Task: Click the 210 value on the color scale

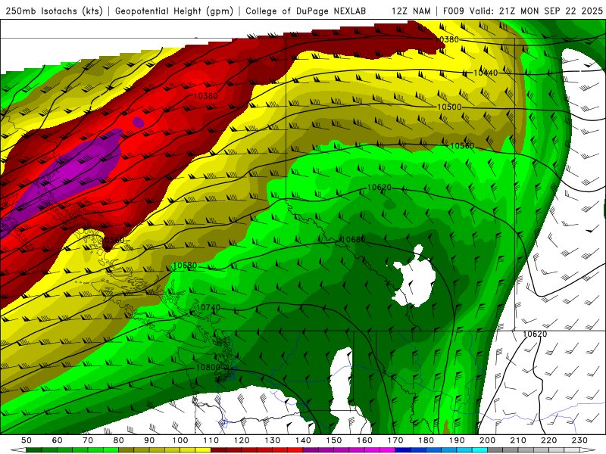Action: 518,440
